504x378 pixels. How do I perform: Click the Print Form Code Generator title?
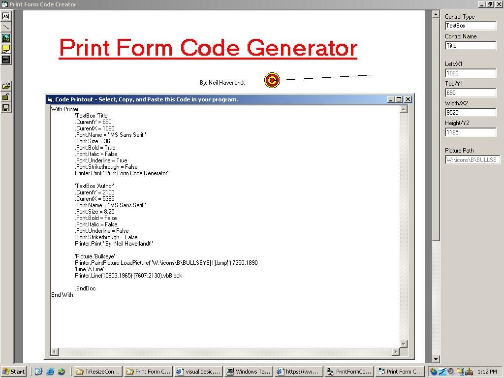click(x=208, y=48)
